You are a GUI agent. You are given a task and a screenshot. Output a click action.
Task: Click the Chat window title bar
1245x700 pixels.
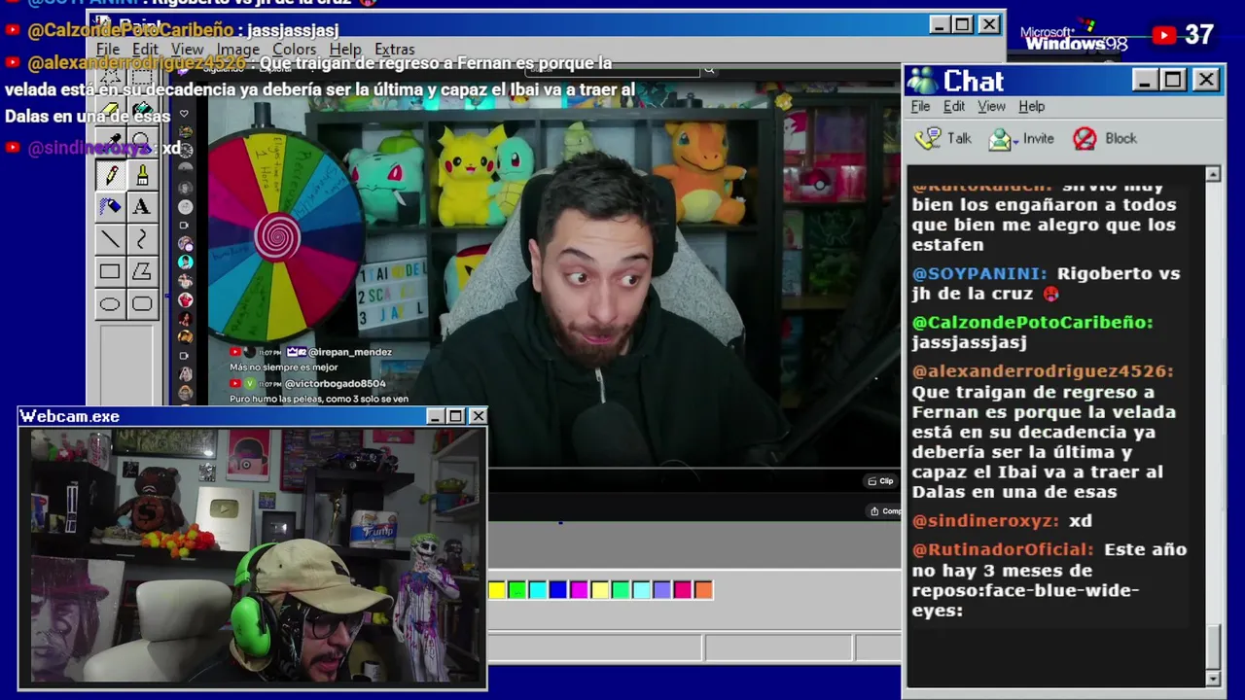tap(1063, 80)
